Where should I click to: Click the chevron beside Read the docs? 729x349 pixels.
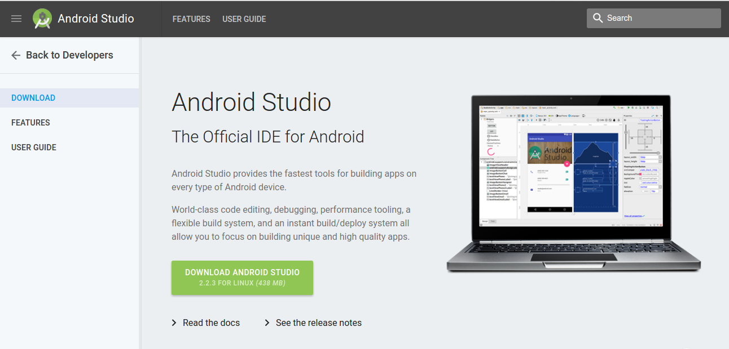[x=174, y=323]
